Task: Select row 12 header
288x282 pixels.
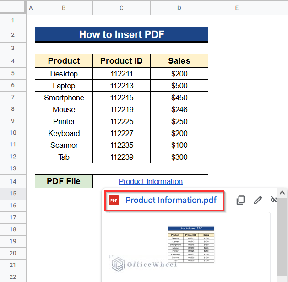Action: point(13,157)
